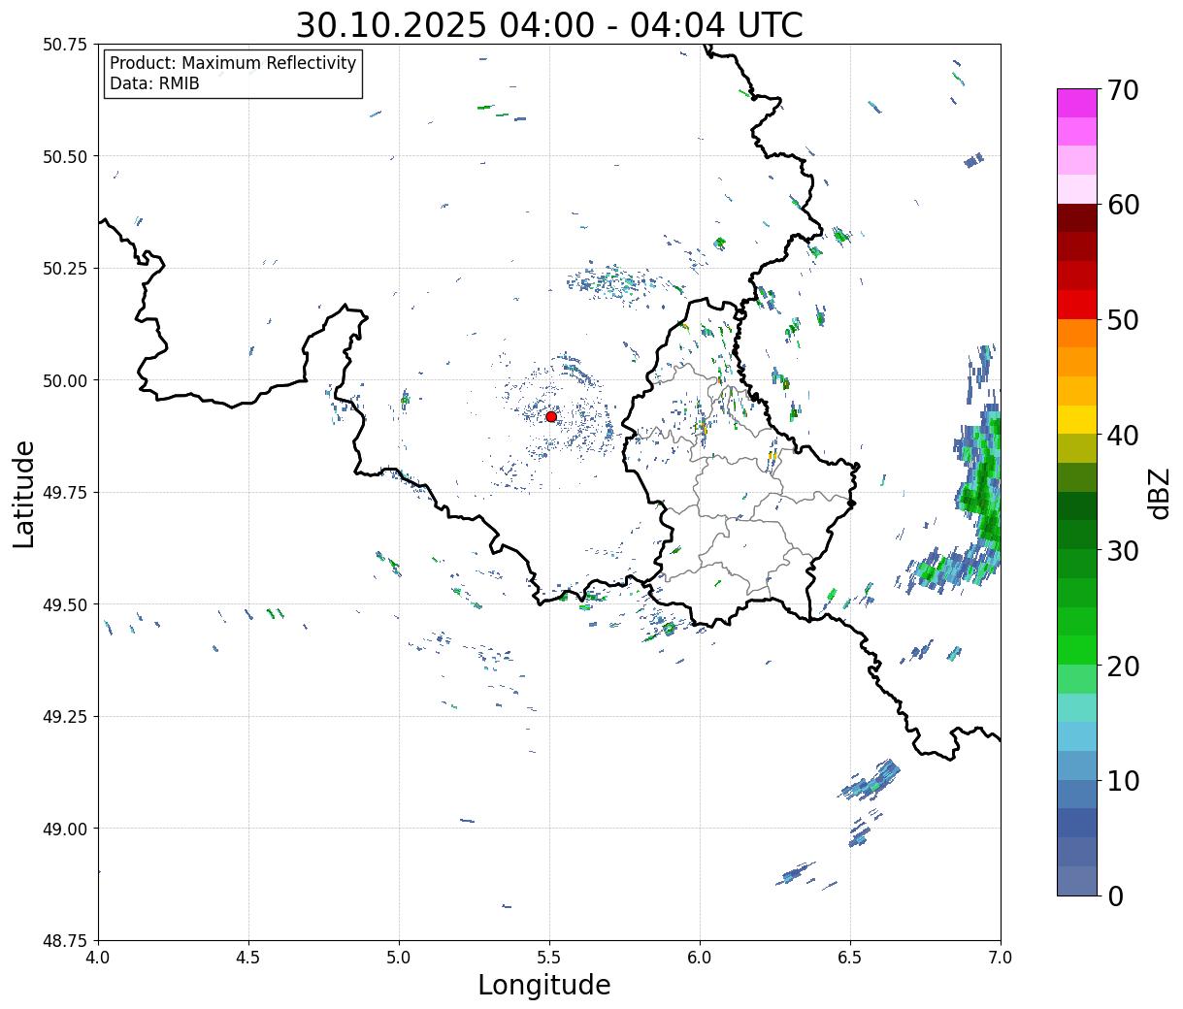
Task: Click the latitude tick label 50.00
Action: coord(65,380)
